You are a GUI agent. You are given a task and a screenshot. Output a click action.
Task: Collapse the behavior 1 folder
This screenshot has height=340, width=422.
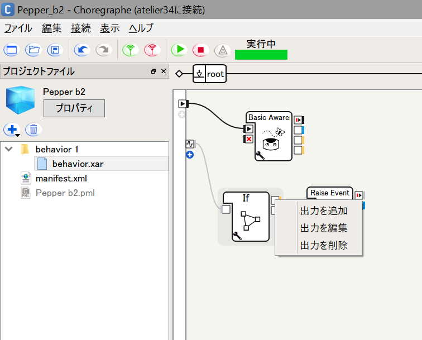(9, 149)
